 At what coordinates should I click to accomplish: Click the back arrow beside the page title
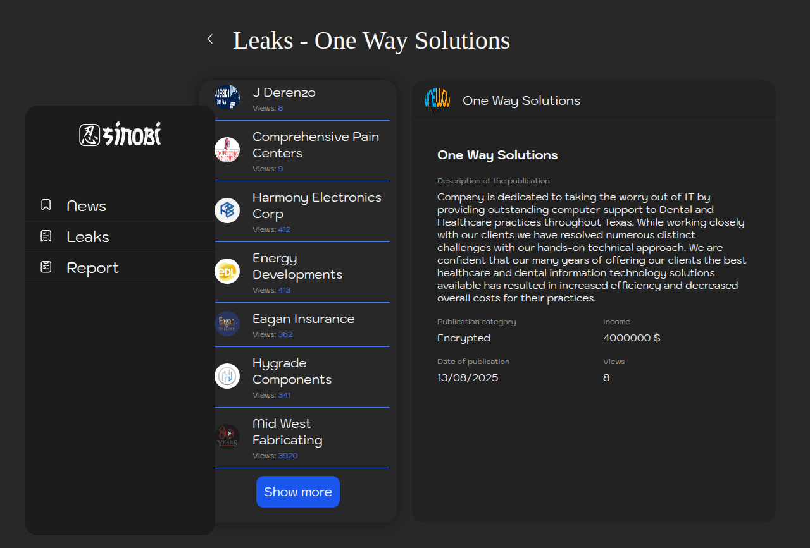tap(210, 39)
